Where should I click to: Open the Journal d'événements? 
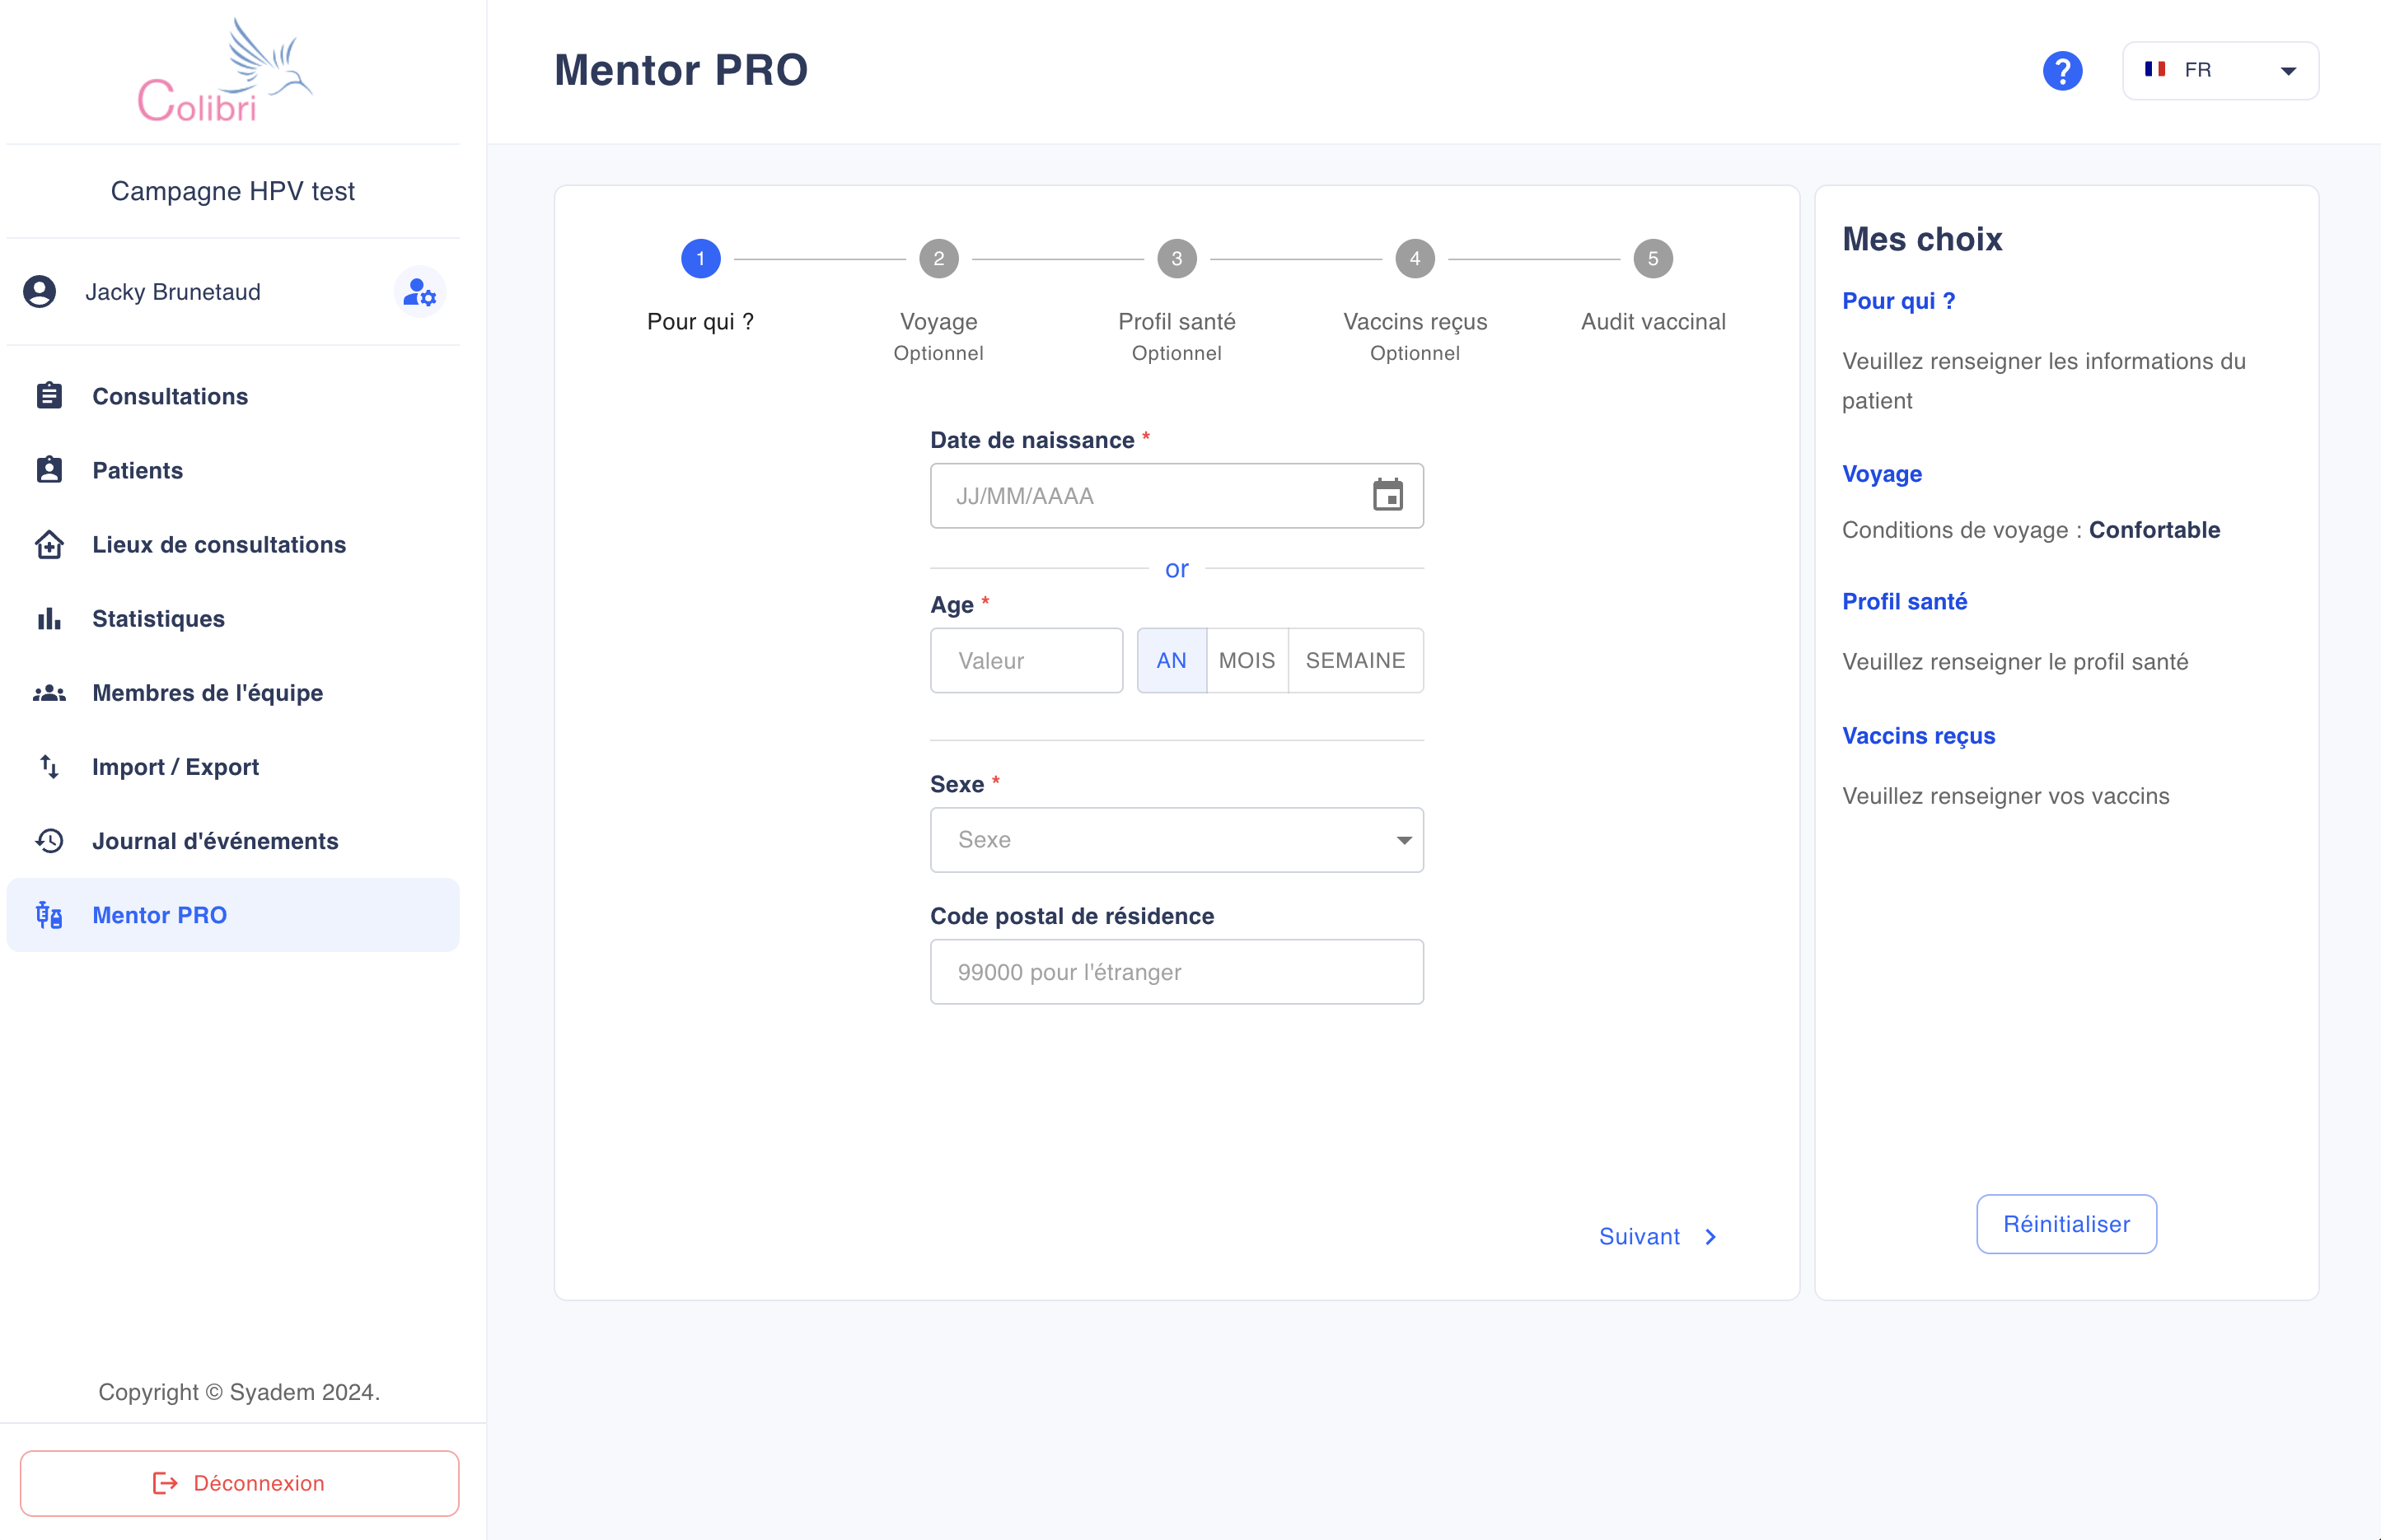pos(215,841)
